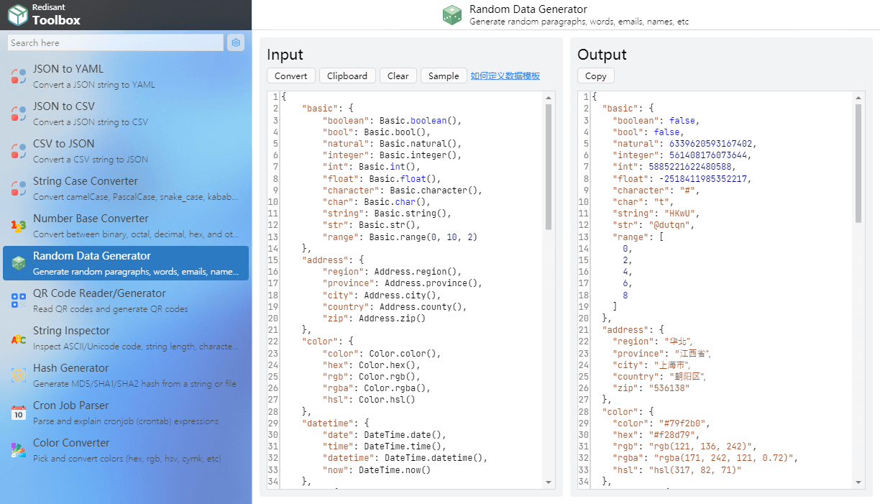Click the JSON to CSV tool icon

click(x=19, y=114)
